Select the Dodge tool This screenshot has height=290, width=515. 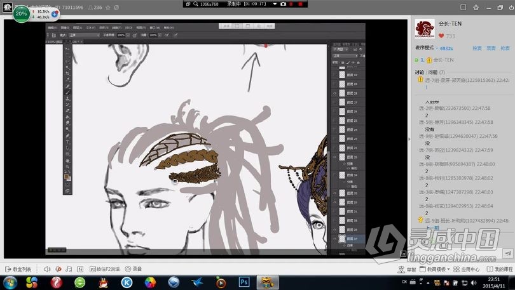click(67, 129)
